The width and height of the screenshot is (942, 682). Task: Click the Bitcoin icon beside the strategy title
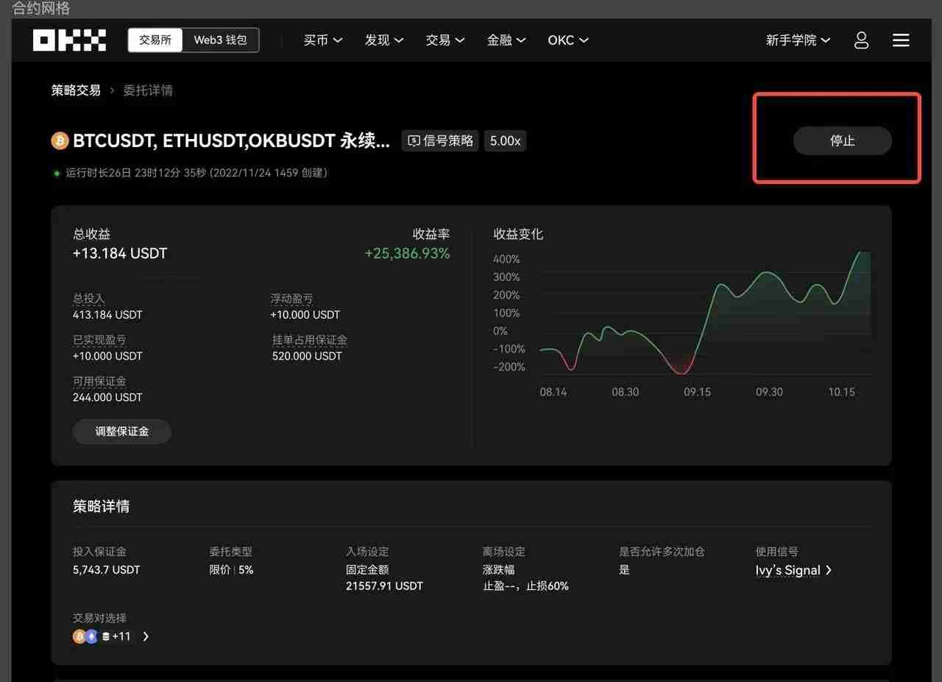coord(59,141)
